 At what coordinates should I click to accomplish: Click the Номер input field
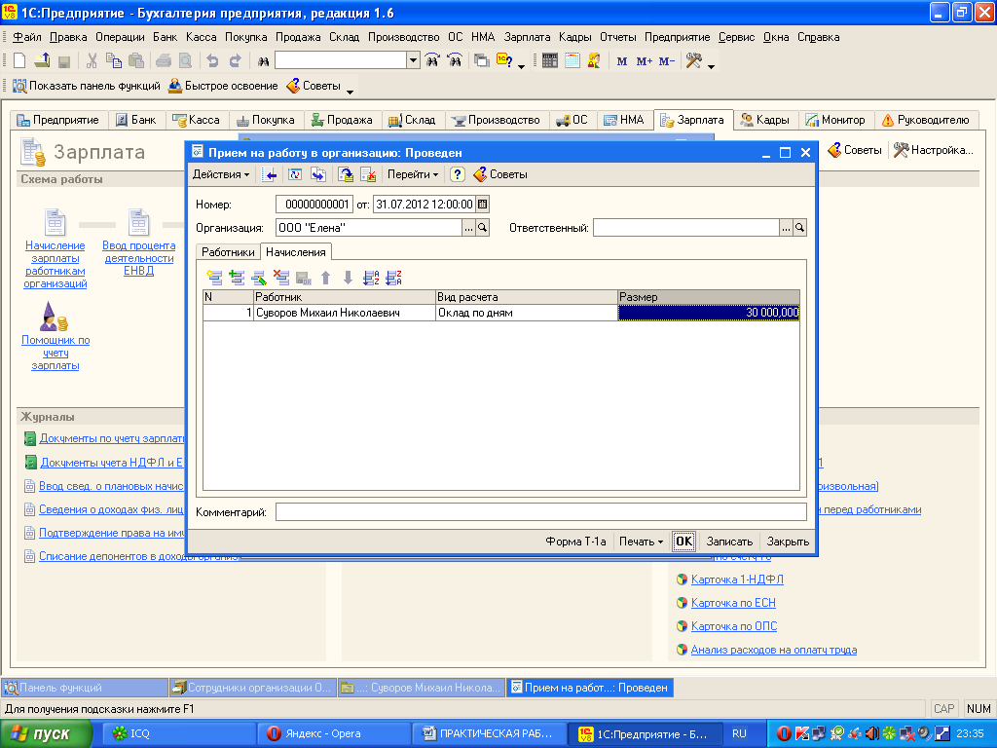[314, 205]
